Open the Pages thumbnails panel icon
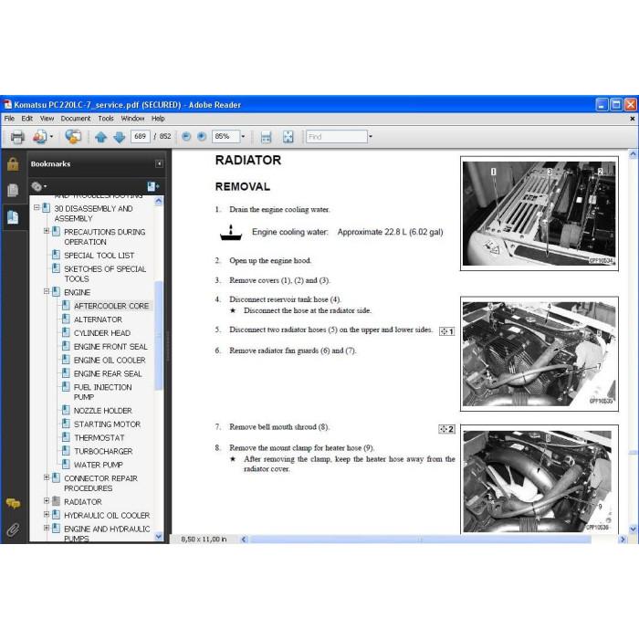The width and height of the screenshot is (639, 639). 13,190
